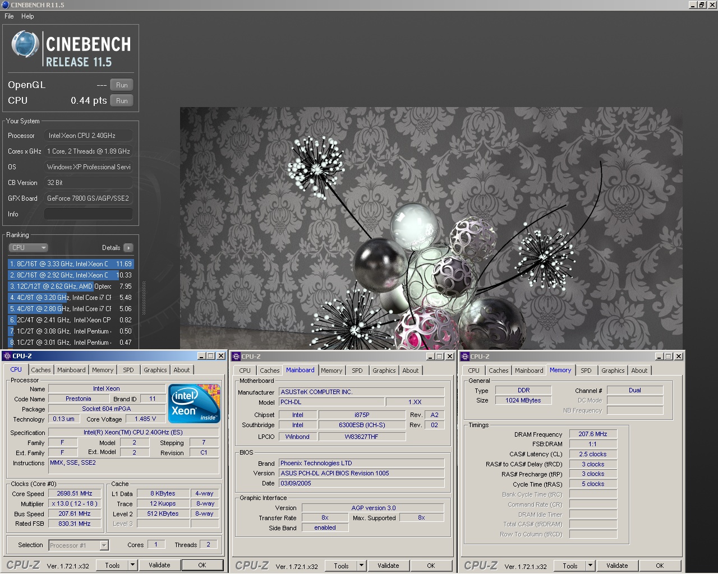Select ranking row 8C/16T @ 3.33 GHz
Screen dimensions: 718x574
(71, 264)
